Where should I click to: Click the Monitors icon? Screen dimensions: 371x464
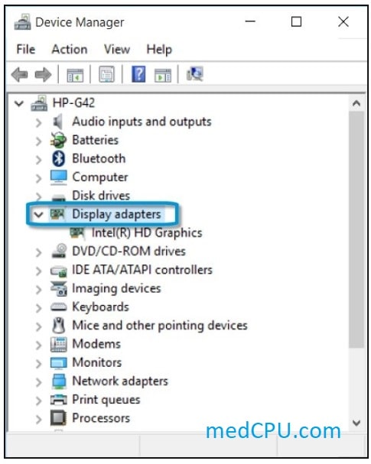[x=59, y=363]
